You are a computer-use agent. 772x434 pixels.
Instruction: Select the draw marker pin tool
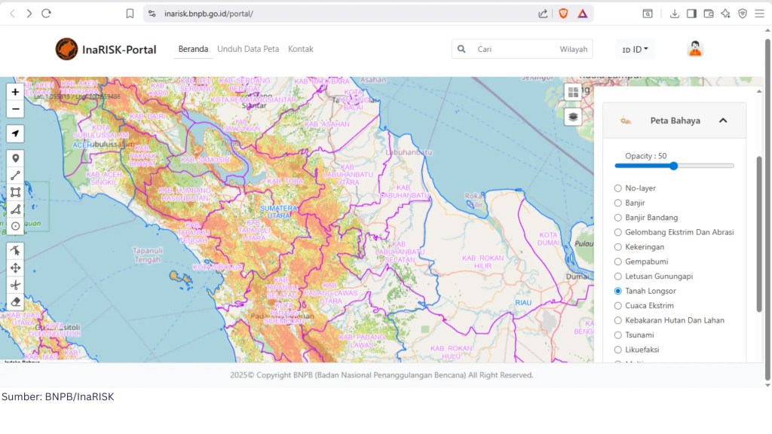[x=15, y=158]
